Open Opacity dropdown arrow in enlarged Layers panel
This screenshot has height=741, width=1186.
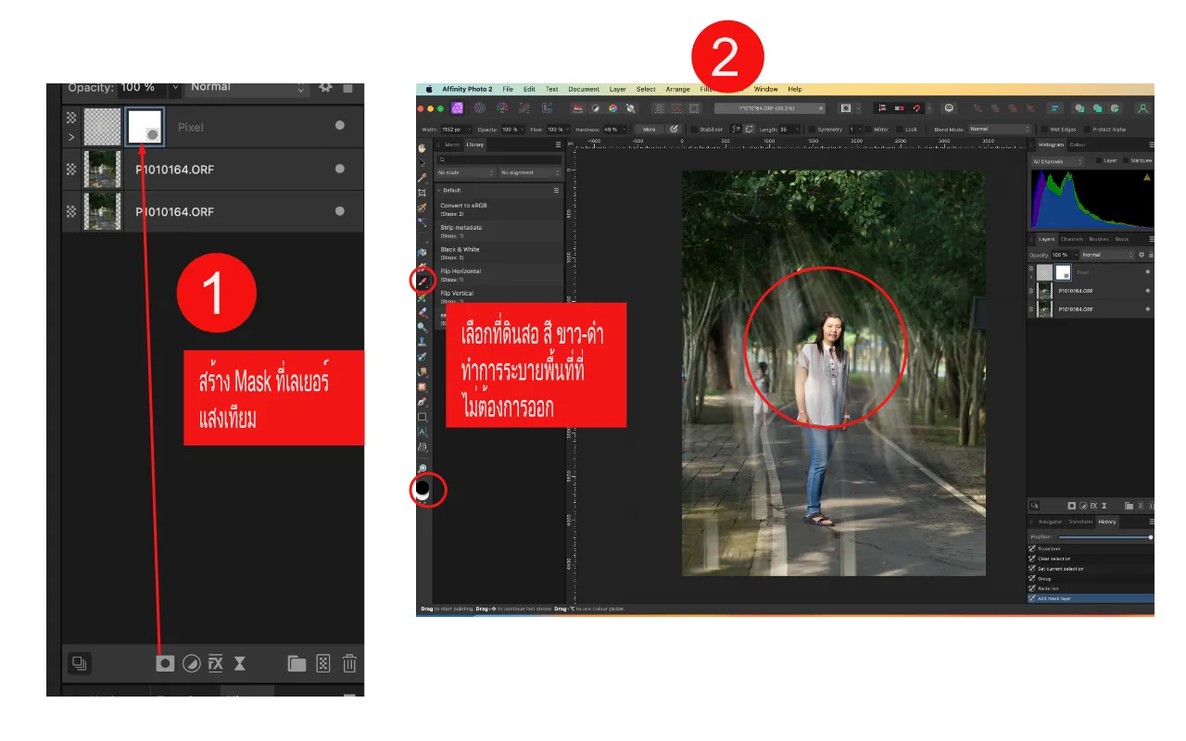coord(174,88)
